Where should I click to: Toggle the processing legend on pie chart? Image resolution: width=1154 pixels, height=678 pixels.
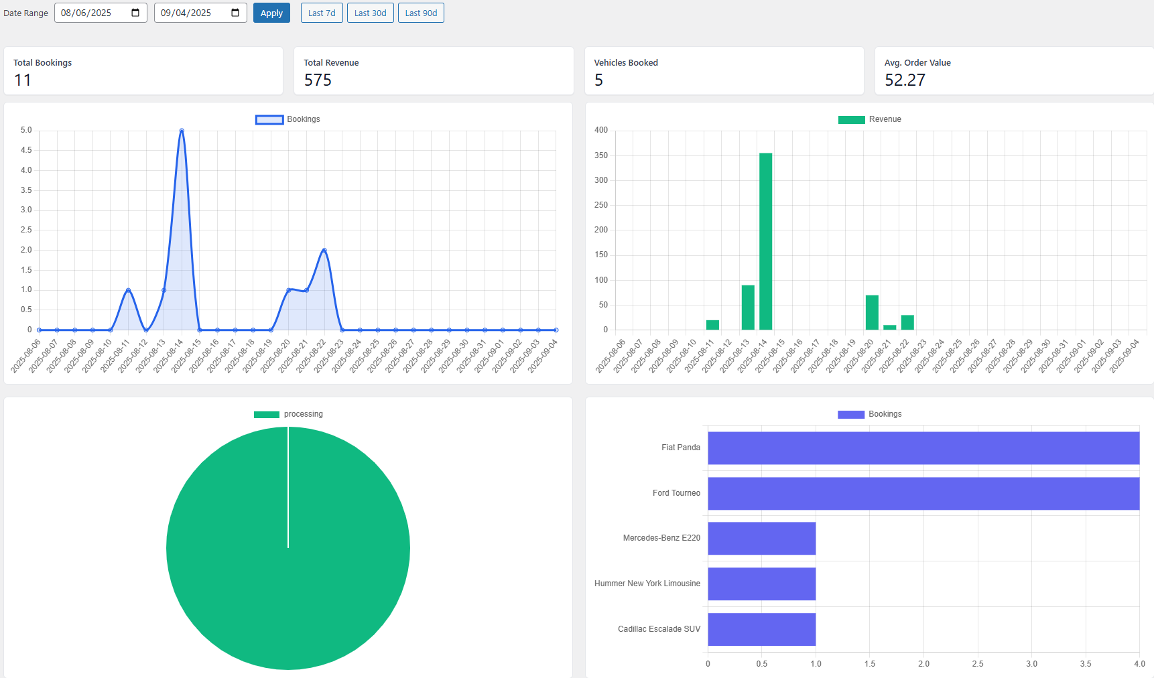point(288,414)
